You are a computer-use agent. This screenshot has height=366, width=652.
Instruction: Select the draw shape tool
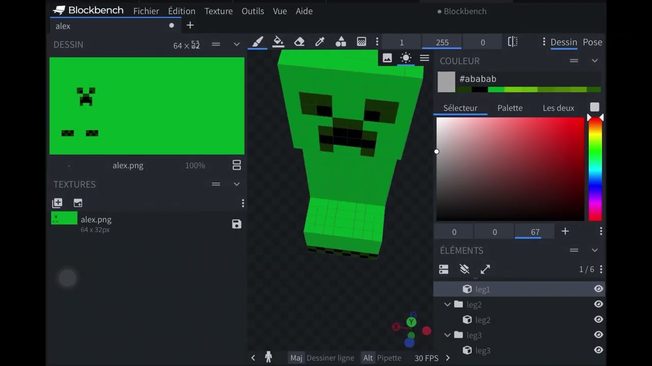(341, 42)
